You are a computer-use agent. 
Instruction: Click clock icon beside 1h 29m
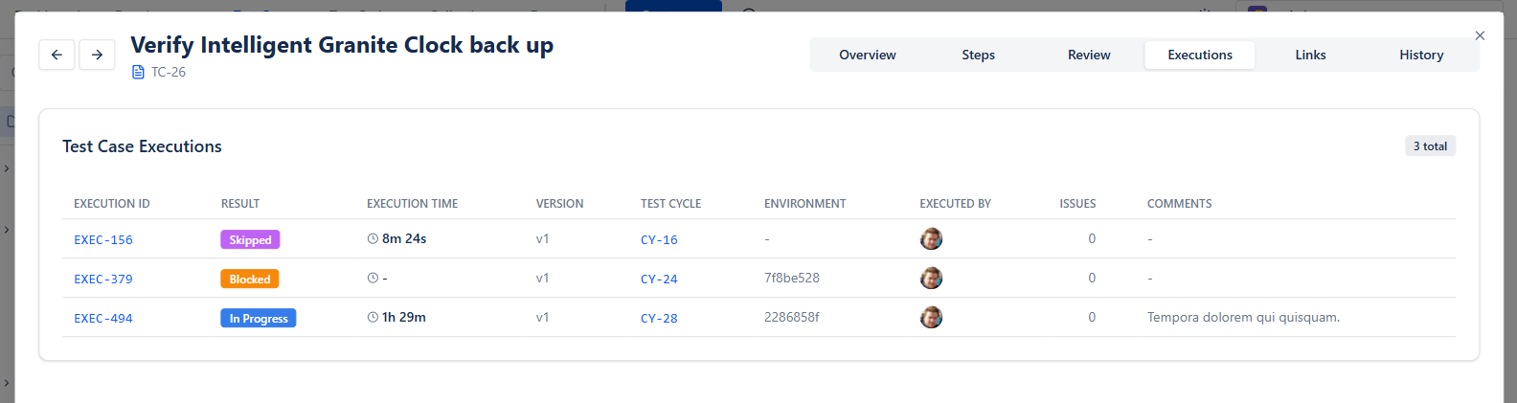point(373,318)
